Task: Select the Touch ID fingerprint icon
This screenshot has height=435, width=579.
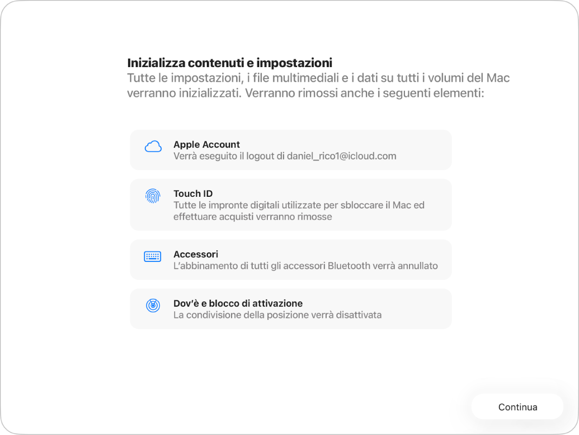Action: [x=153, y=194]
